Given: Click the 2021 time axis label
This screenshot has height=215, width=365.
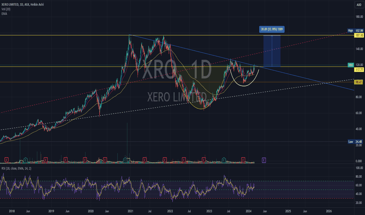Looking at the screenshot, I should click(x=130, y=211).
